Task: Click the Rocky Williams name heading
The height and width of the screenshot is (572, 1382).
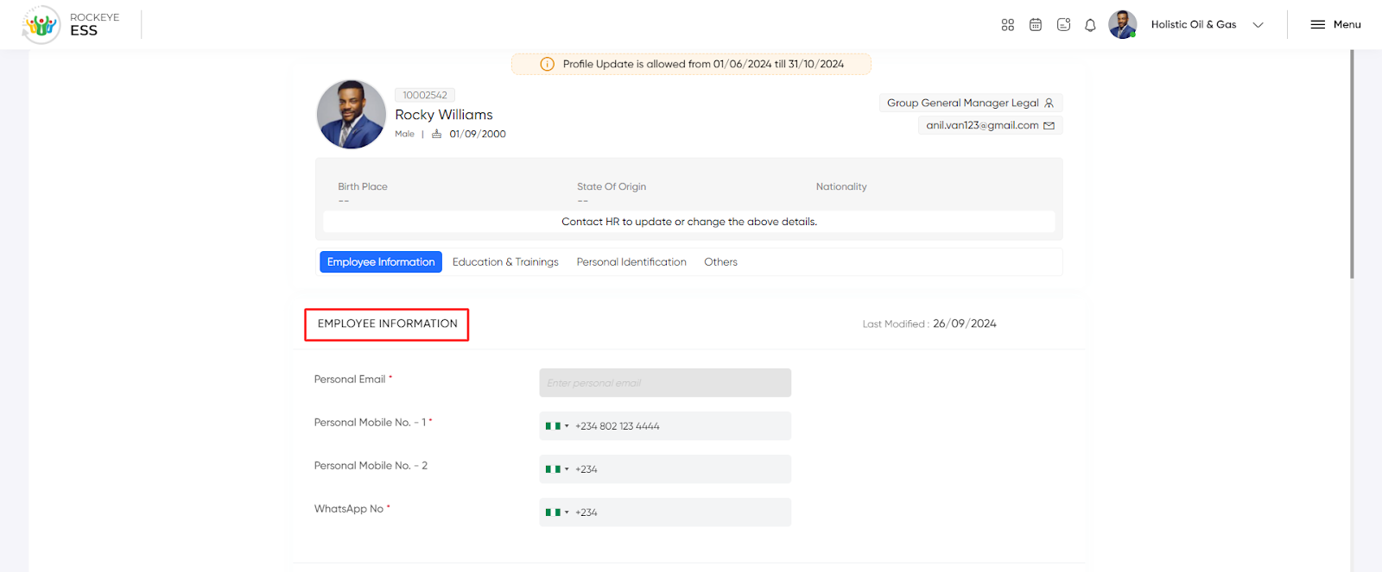Action: pyautogui.click(x=444, y=115)
